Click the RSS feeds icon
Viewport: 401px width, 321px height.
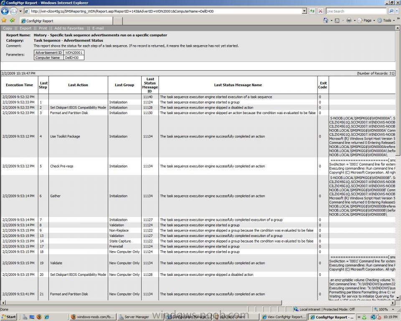[337, 20]
